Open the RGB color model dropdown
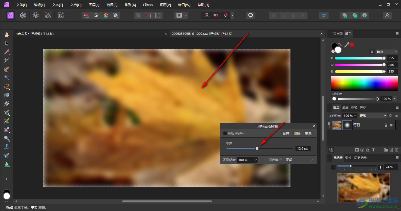 (387, 52)
